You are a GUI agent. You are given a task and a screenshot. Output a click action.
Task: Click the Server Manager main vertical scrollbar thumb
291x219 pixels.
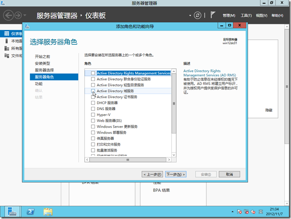pyautogui.click(x=287, y=86)
